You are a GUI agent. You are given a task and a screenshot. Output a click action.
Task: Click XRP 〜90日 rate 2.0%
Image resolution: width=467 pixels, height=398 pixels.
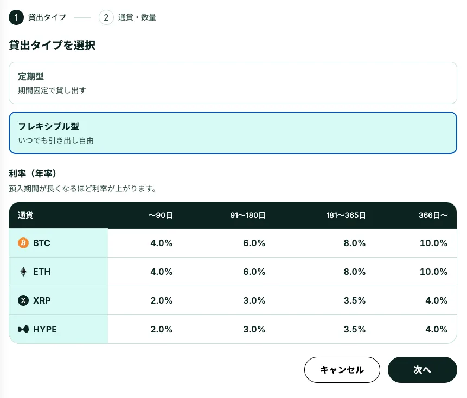pyautogui.click(x=162, y=300)
